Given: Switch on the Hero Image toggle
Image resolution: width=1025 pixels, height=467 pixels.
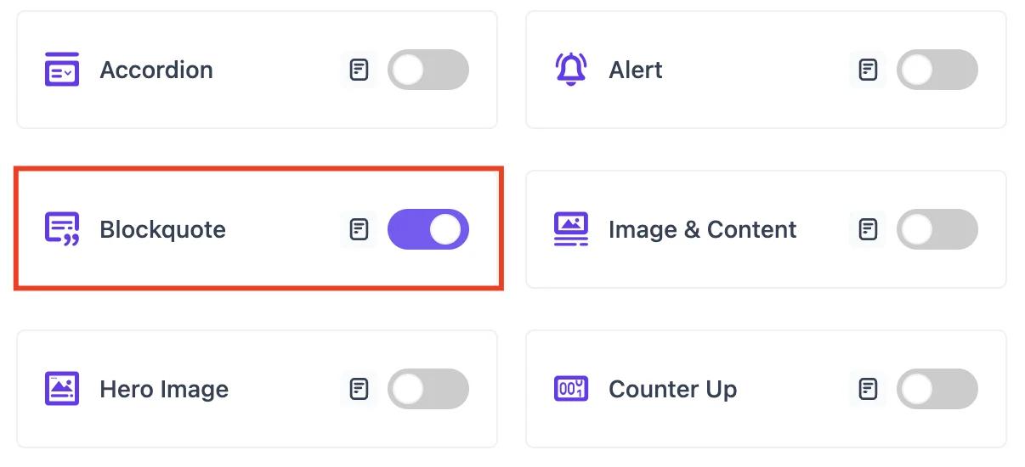Looking at the screenshot, I should click(428, 389).
